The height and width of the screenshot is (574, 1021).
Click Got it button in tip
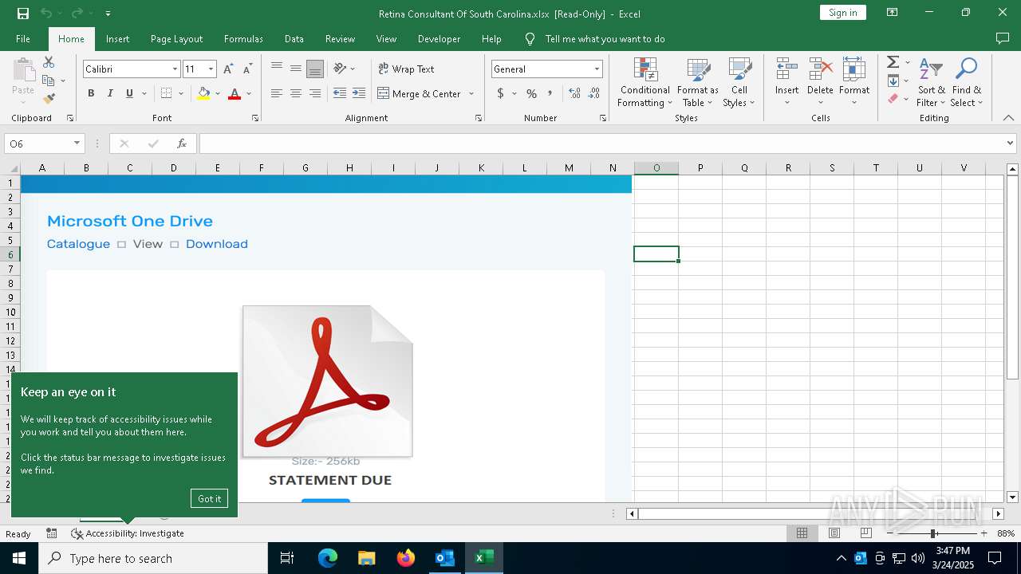click(x=209, y=498)
